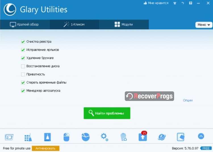
Task: Click the skin T-shirt icon
Action: tap(175, 3)
